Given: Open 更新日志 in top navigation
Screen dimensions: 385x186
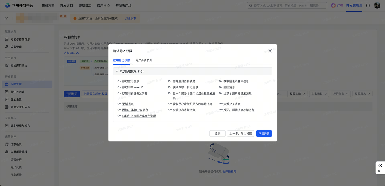Looking at the screenshot, I should click(85, 5).
